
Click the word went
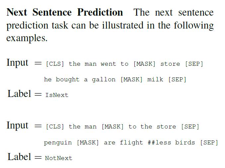pos(108,64)
